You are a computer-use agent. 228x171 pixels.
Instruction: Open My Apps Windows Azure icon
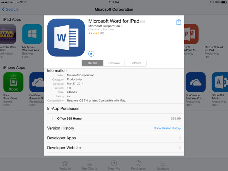(32, 34)
